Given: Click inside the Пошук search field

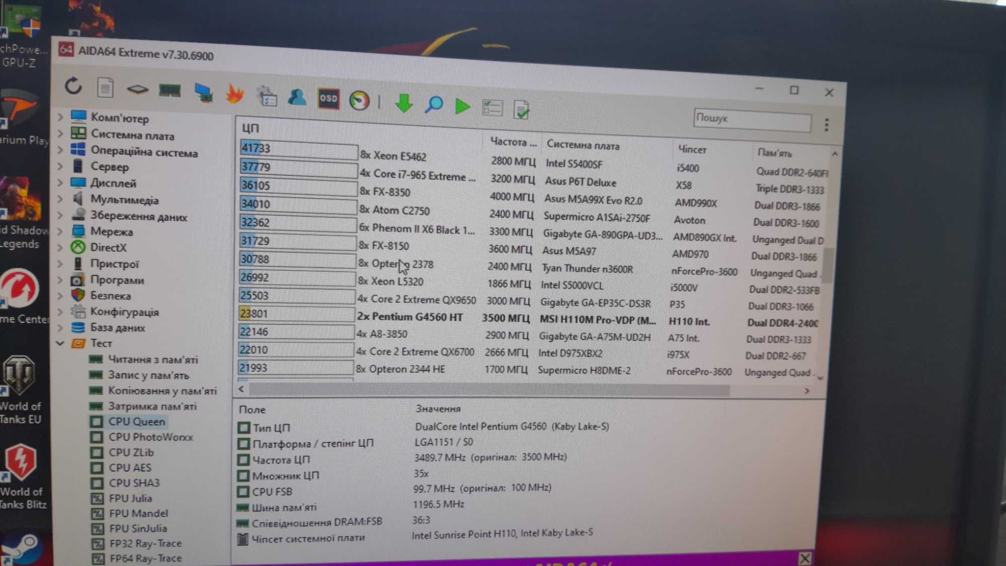Looking at the screenshot, I should coord(752,120).
